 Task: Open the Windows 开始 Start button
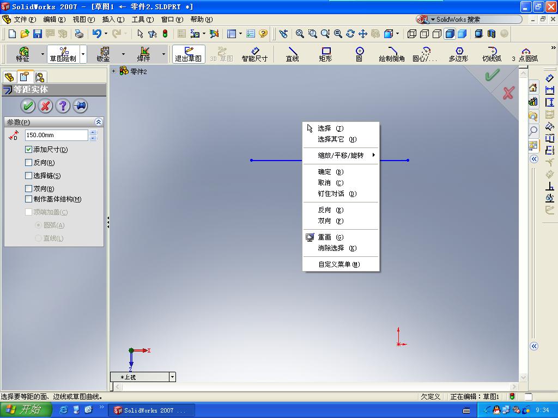click(26, 410)
